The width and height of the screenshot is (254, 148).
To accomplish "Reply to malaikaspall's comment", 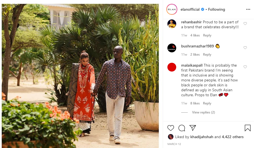I will [x=207, y=103].
